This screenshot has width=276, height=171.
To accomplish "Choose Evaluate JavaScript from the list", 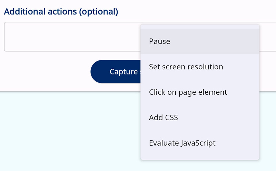I will (x=182, y=143).
